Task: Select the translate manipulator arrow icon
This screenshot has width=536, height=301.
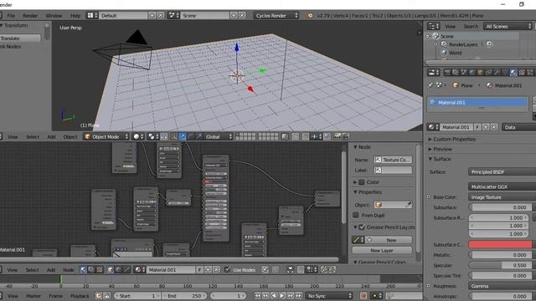Action: (x=183, y=136)
